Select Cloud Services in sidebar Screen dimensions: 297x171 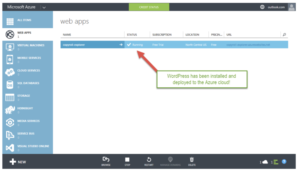click(28, 72)
